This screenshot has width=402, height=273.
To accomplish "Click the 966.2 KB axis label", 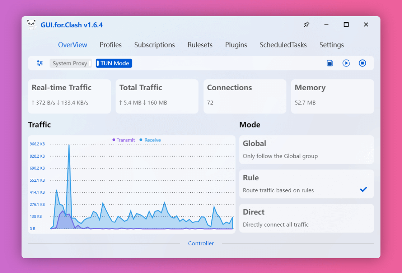I will [x=37, y=144].
